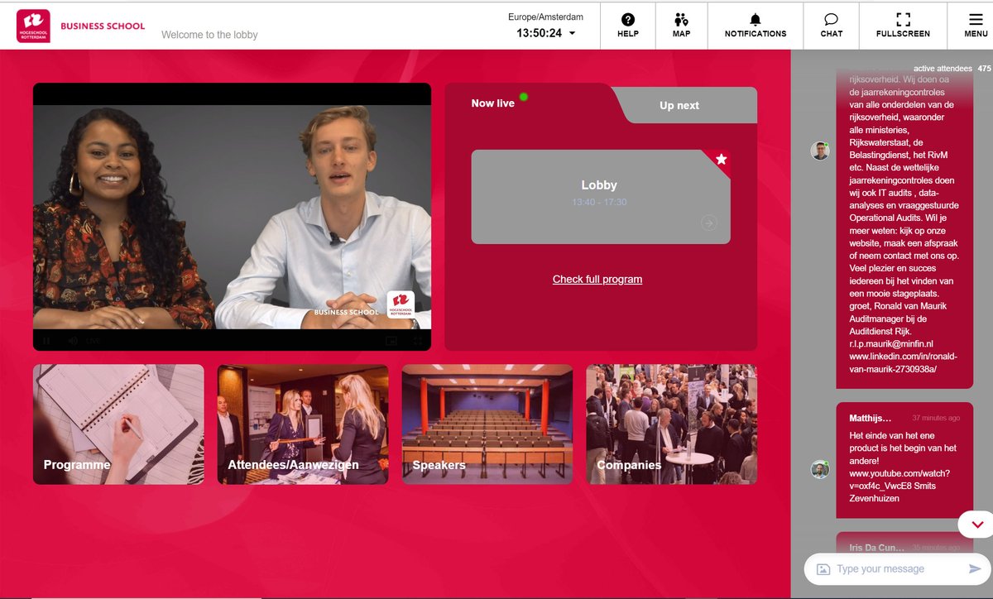Open Check full program
The width and height of the screenshot is (993, 599).
(597, 279)
